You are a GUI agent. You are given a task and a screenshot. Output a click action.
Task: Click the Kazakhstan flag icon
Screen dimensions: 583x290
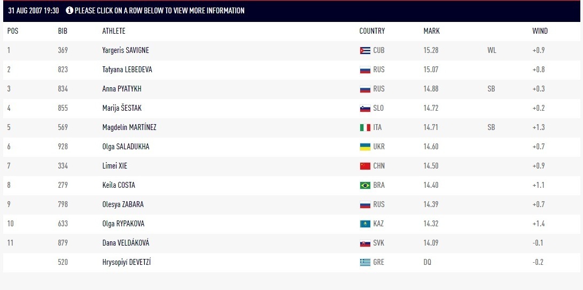coord(365,224)
